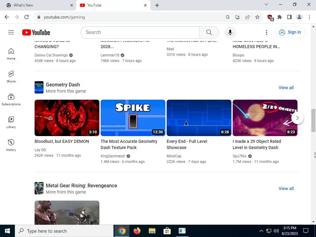View all Metal Gear Rising videos
The height and width of the screenshot is (237, 316).
tap(286, 189)
